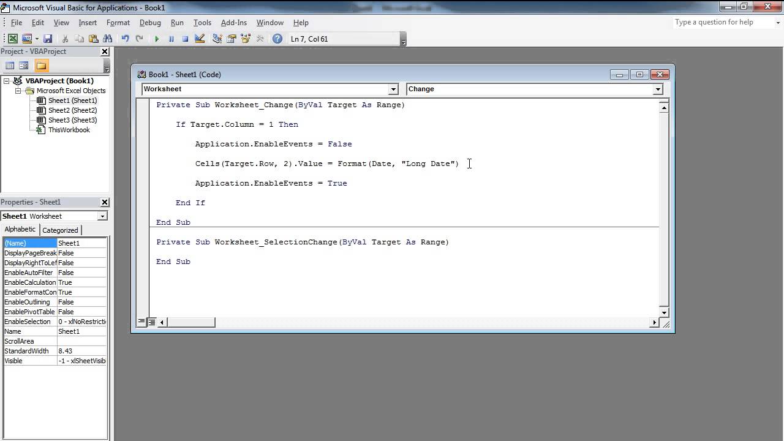
Task: Click the Insert UserForm toolbar icon
Action: coord(26,39)
